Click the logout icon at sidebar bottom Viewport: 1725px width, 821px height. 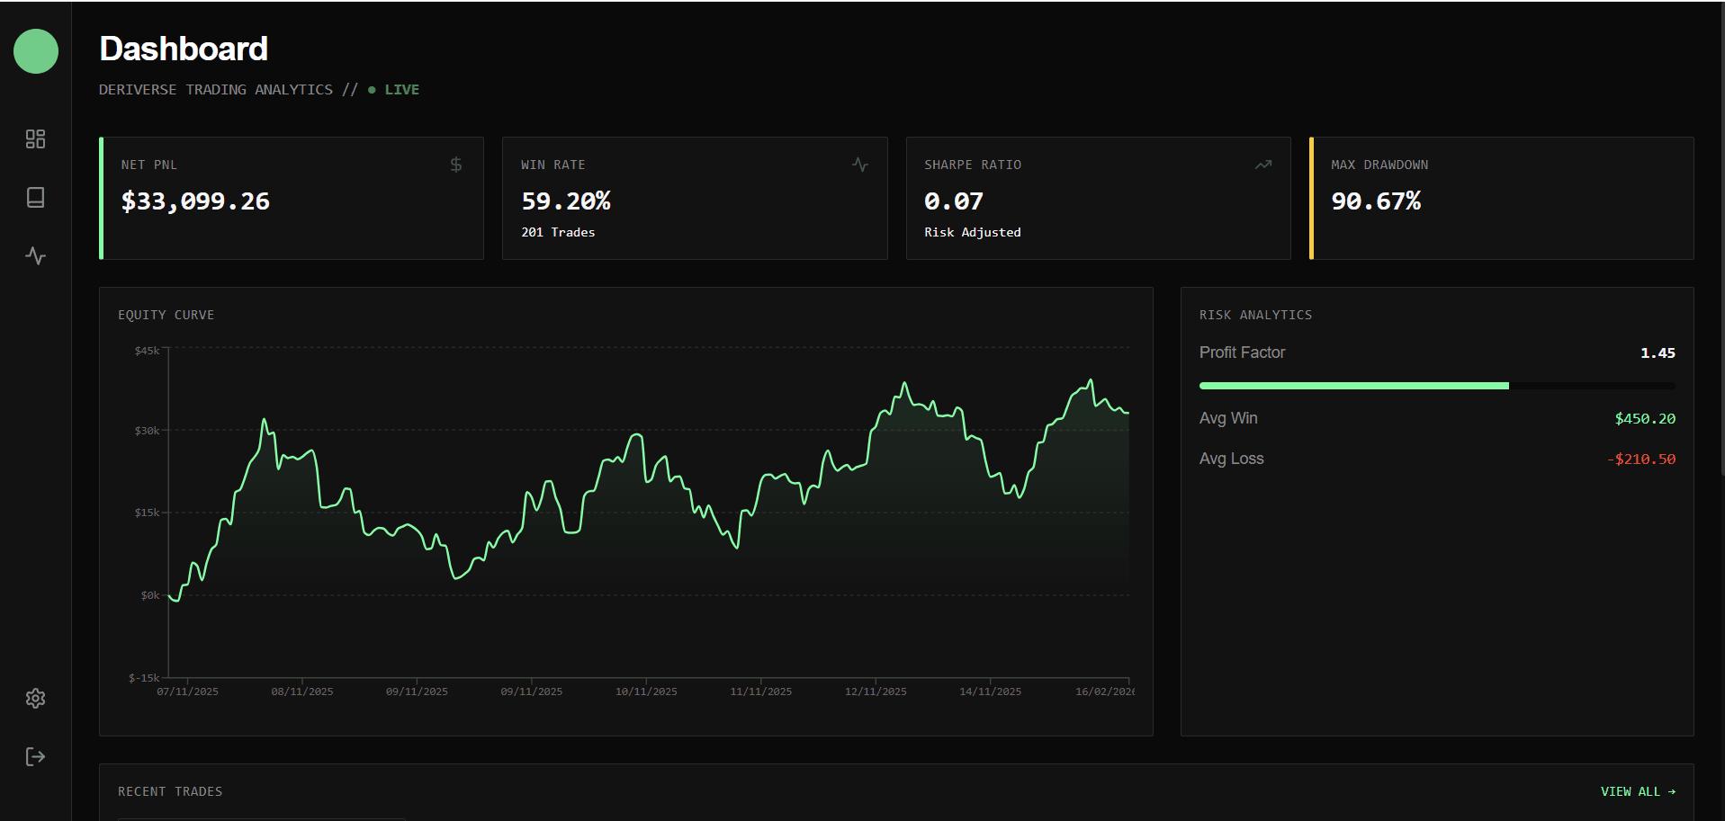point(35,756)
